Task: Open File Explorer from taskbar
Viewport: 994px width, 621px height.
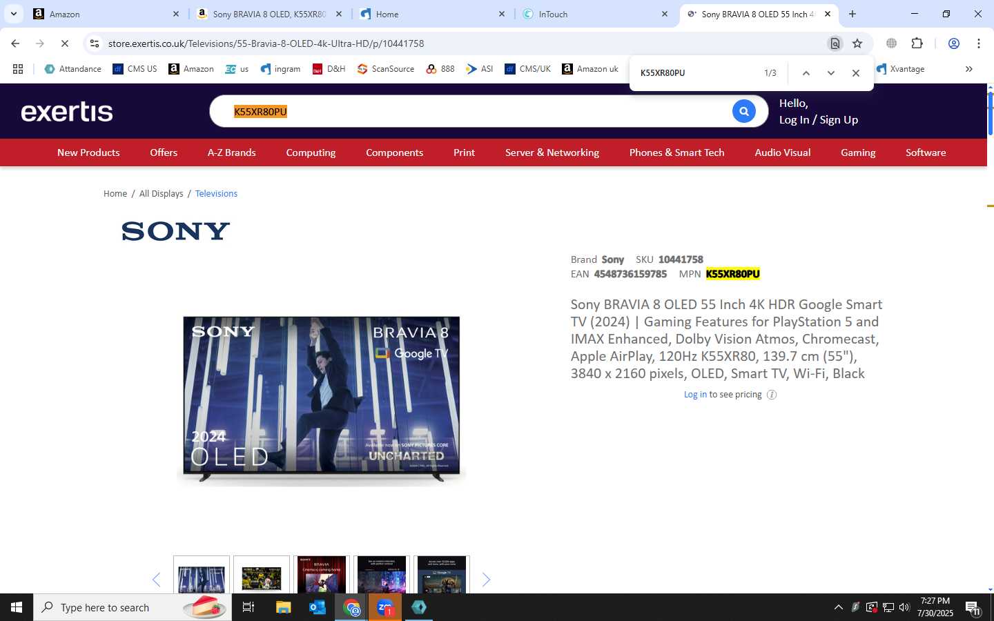Action: pyautogui.click(x=283, y=607)
